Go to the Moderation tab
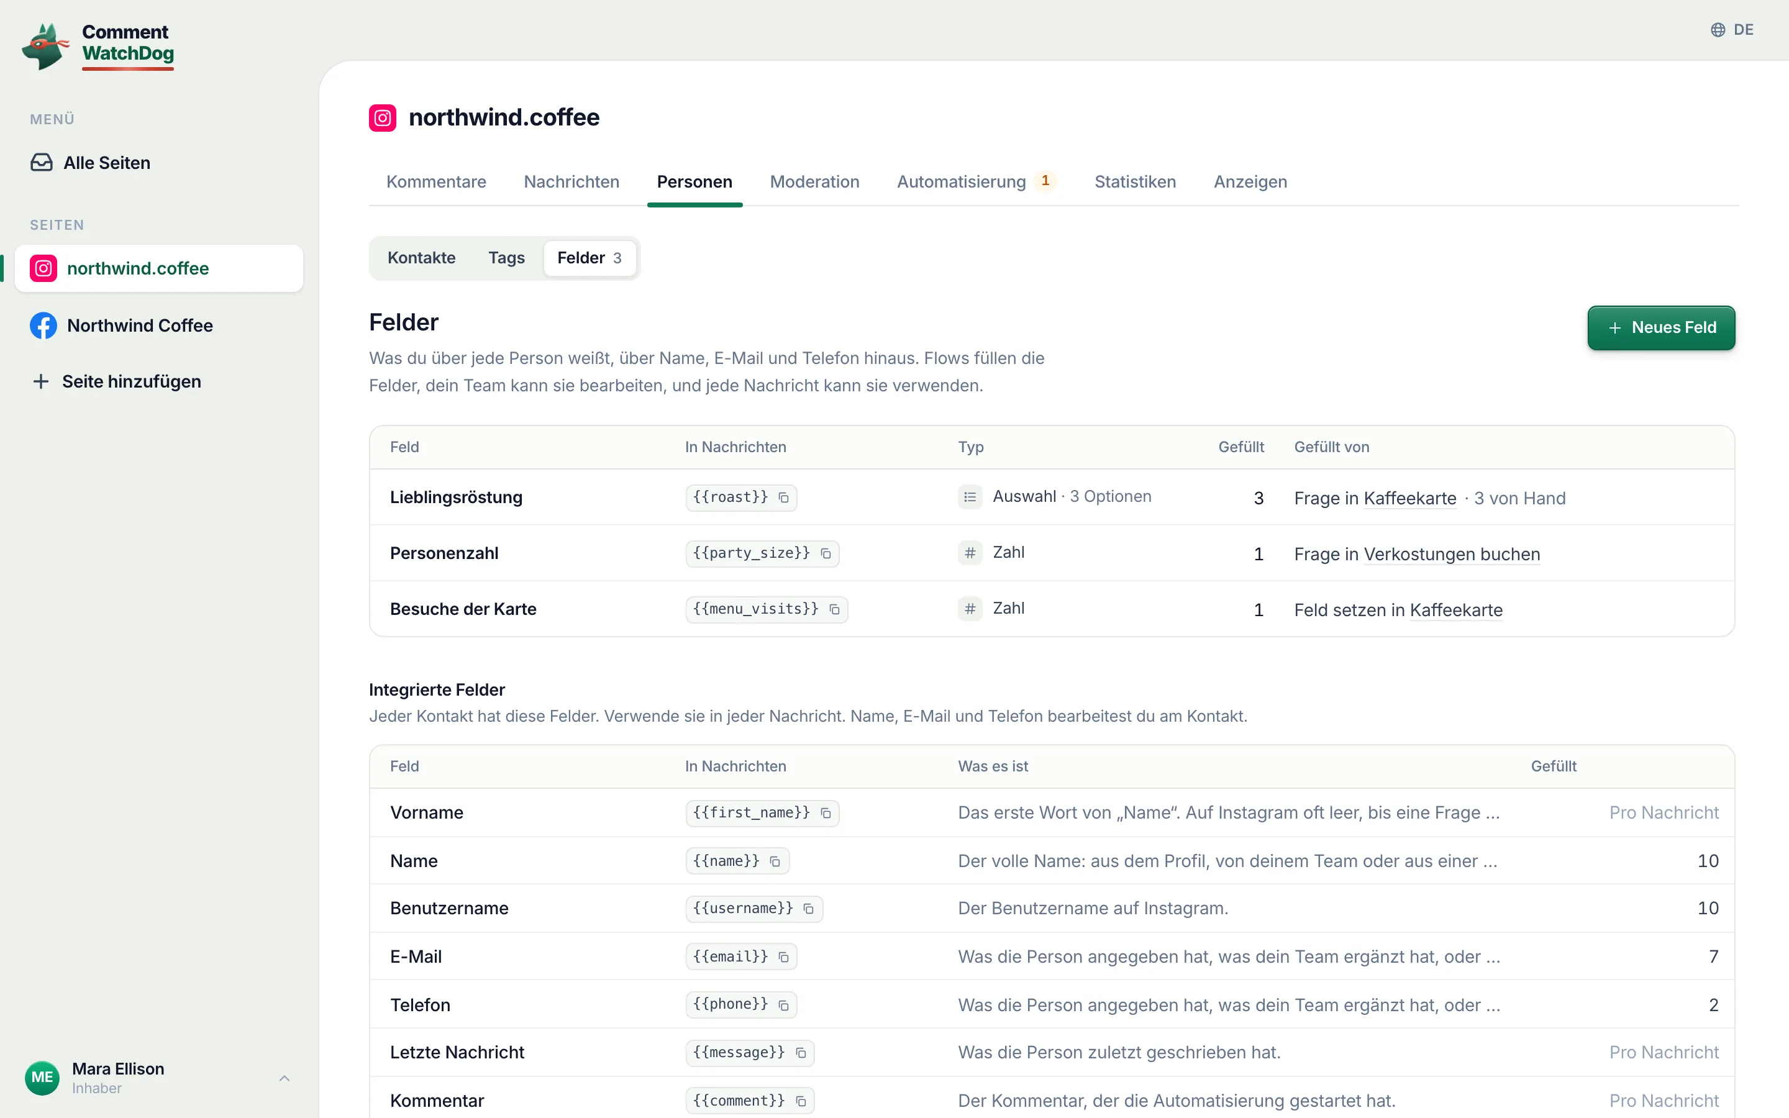 click(814, 182)
